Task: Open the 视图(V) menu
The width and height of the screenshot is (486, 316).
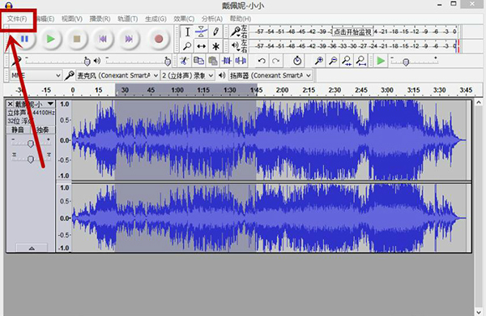Action: point(72,19)
